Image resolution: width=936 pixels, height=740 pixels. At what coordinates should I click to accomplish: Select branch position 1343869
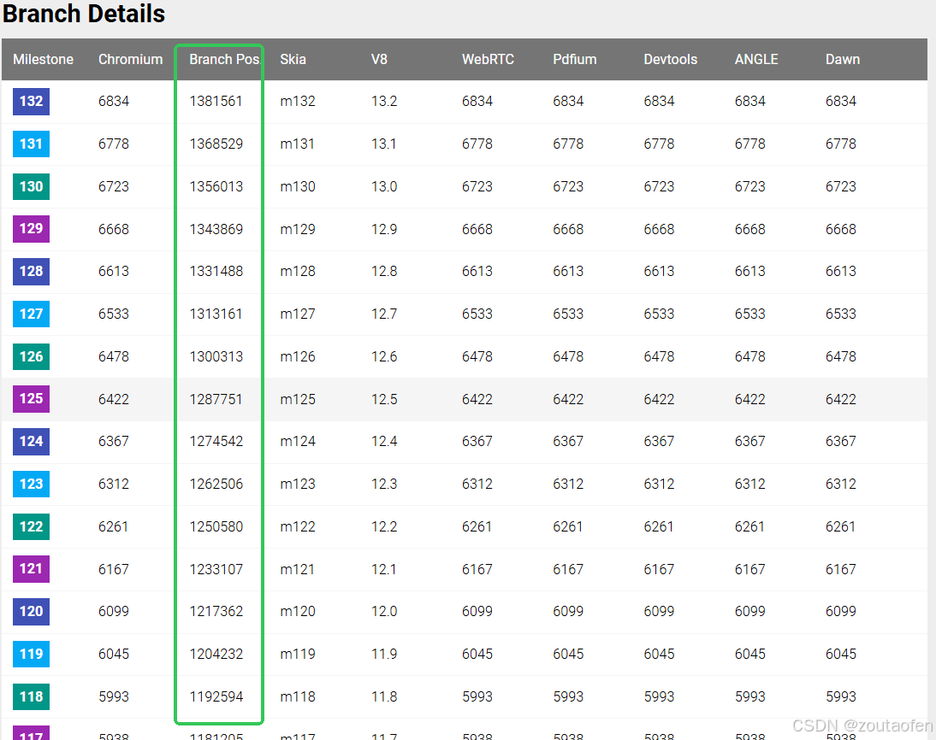point(216,229)
